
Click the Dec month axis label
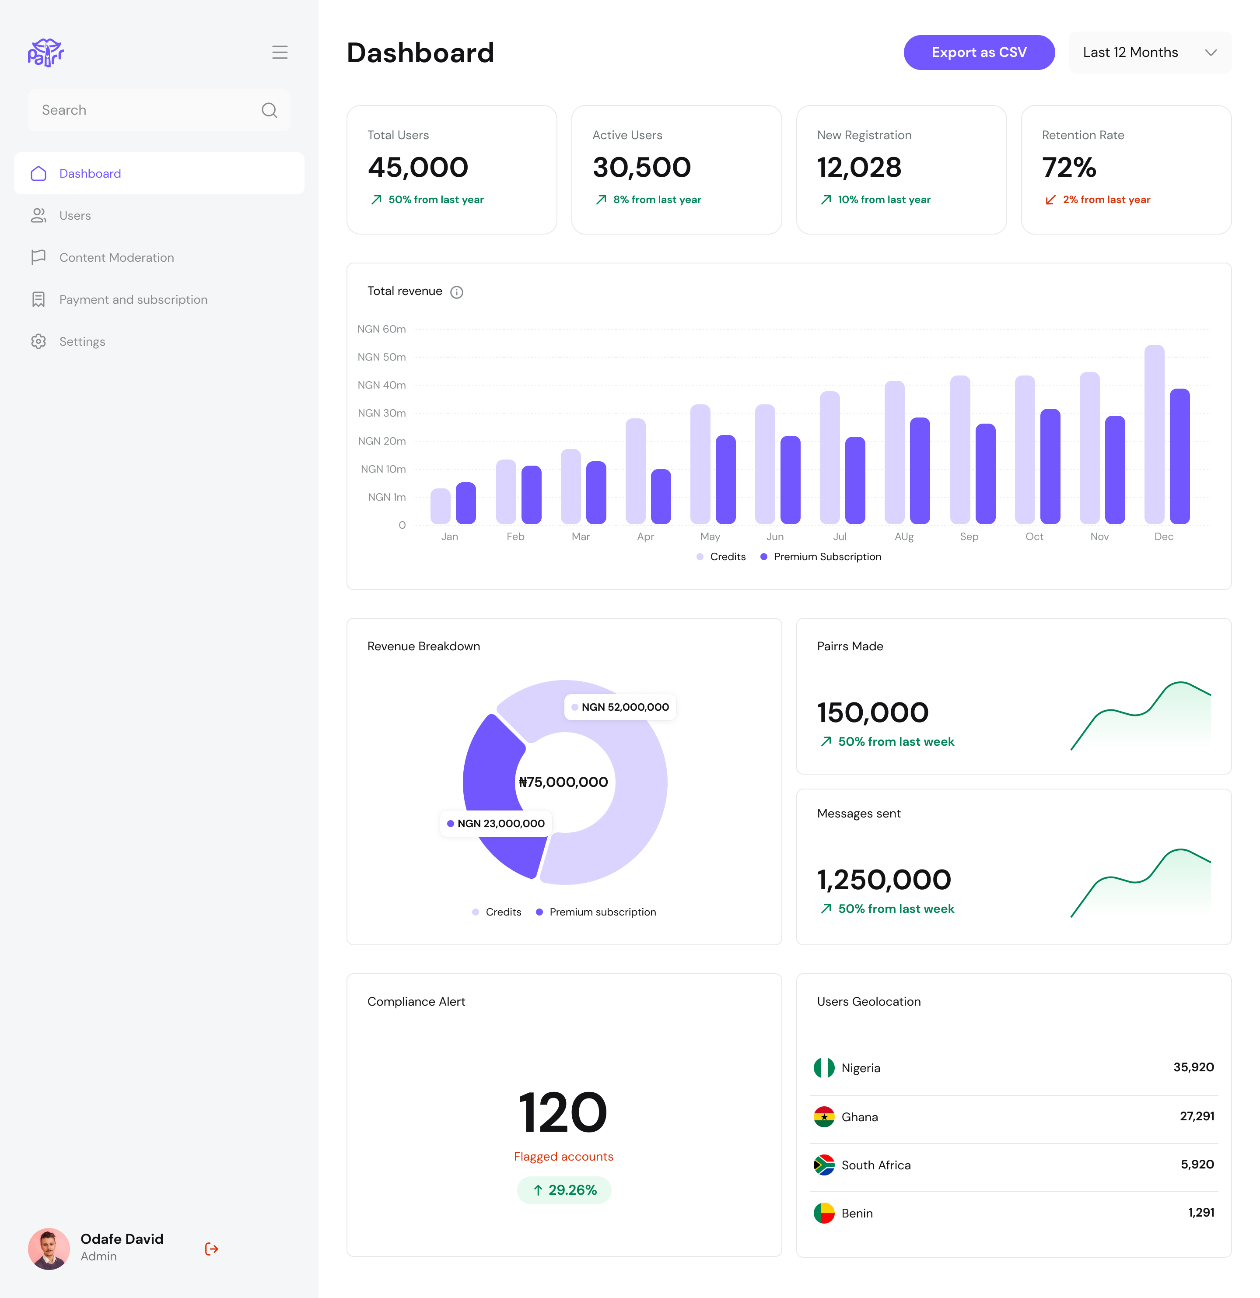tap(1163, 537)
